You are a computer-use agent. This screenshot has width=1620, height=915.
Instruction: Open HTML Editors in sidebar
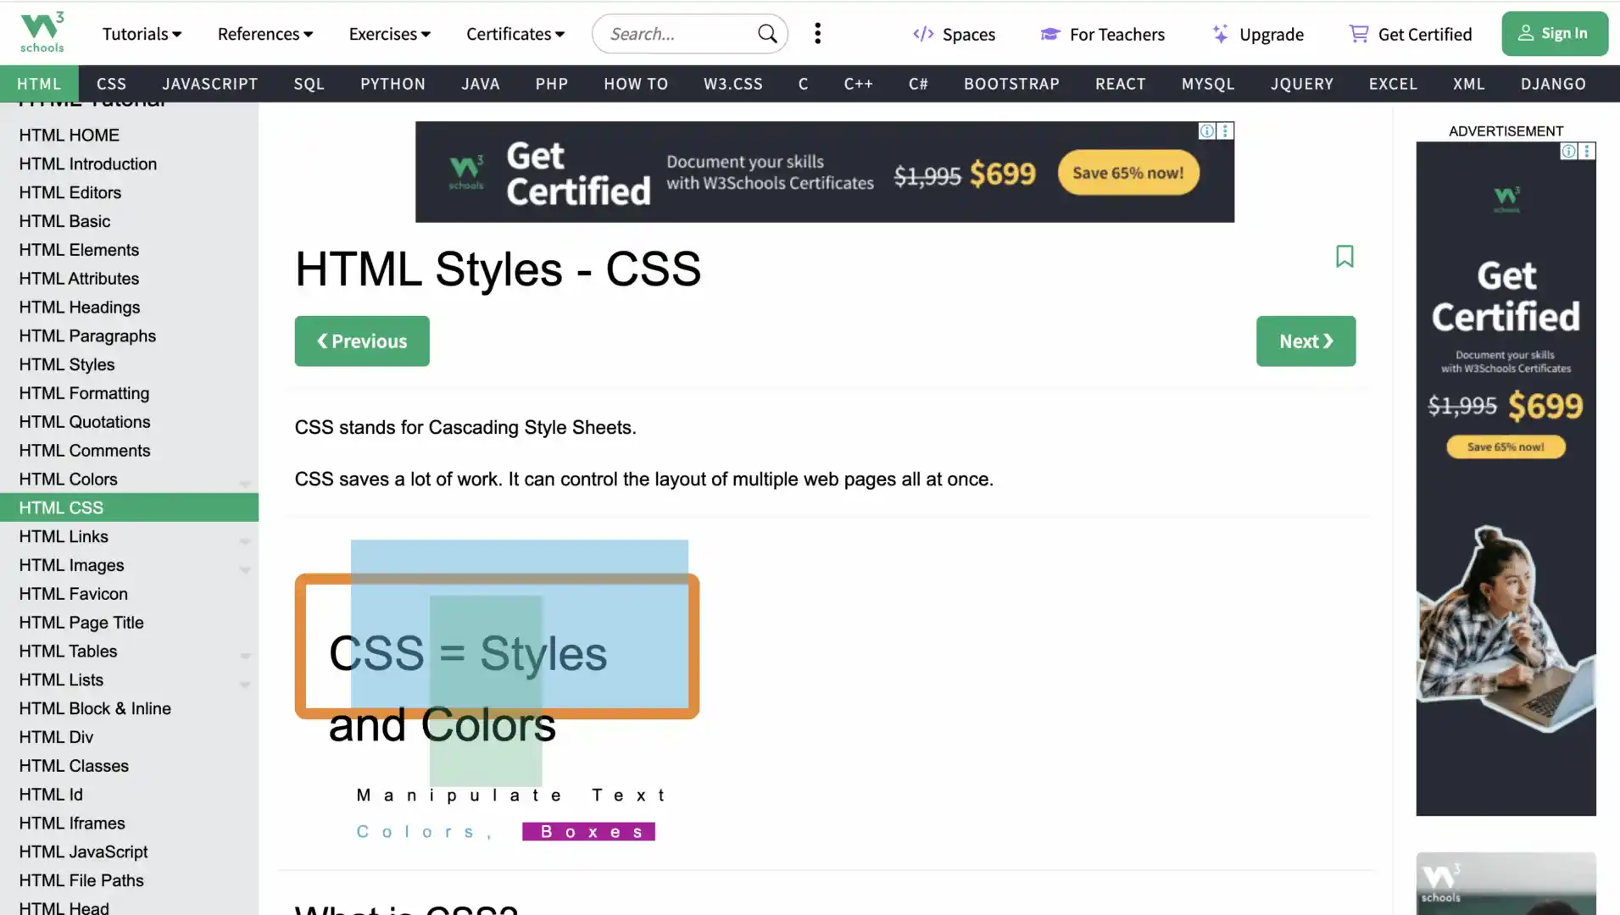point(129,193)
